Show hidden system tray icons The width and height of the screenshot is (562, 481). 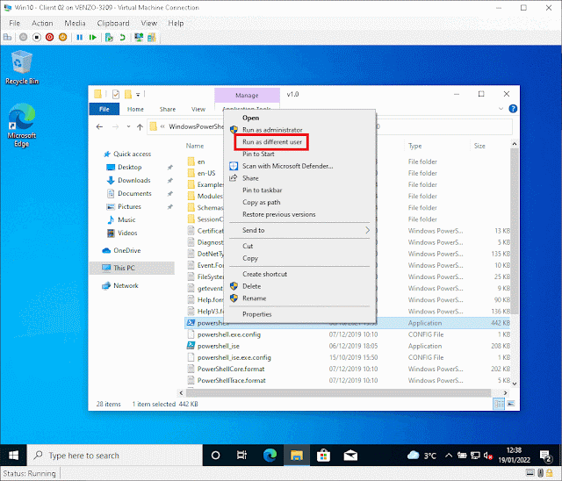coord(449,456)
